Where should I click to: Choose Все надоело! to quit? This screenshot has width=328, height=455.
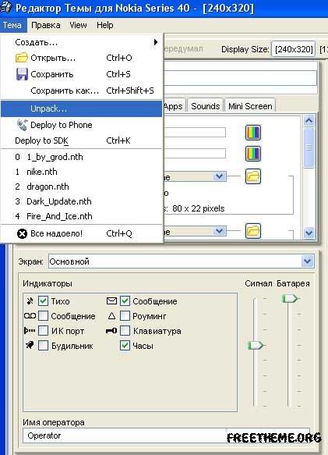tap(82, 233)
